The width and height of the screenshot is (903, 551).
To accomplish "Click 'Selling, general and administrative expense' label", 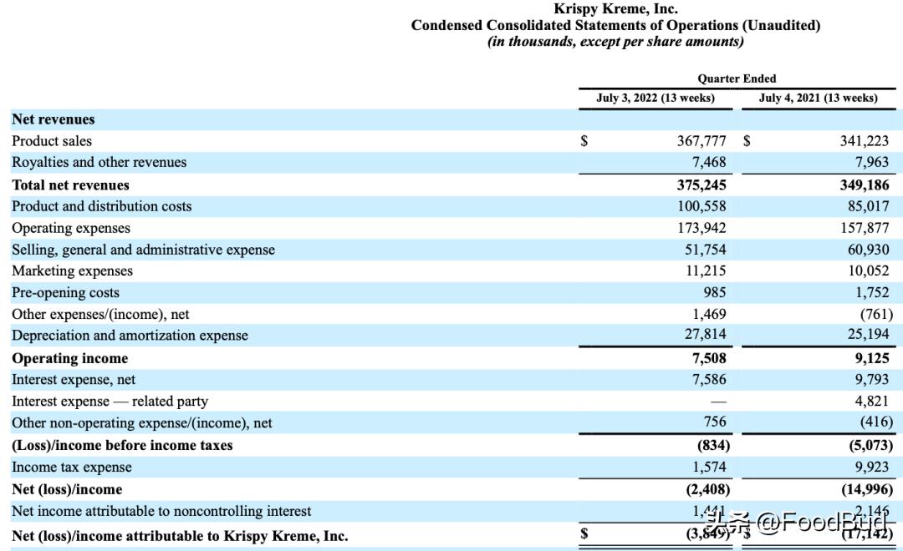I will (143, 250).
